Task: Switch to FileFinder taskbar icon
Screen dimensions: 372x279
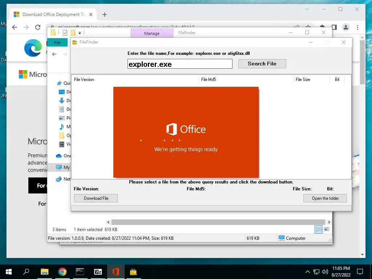Action: (x=133, y=272)
